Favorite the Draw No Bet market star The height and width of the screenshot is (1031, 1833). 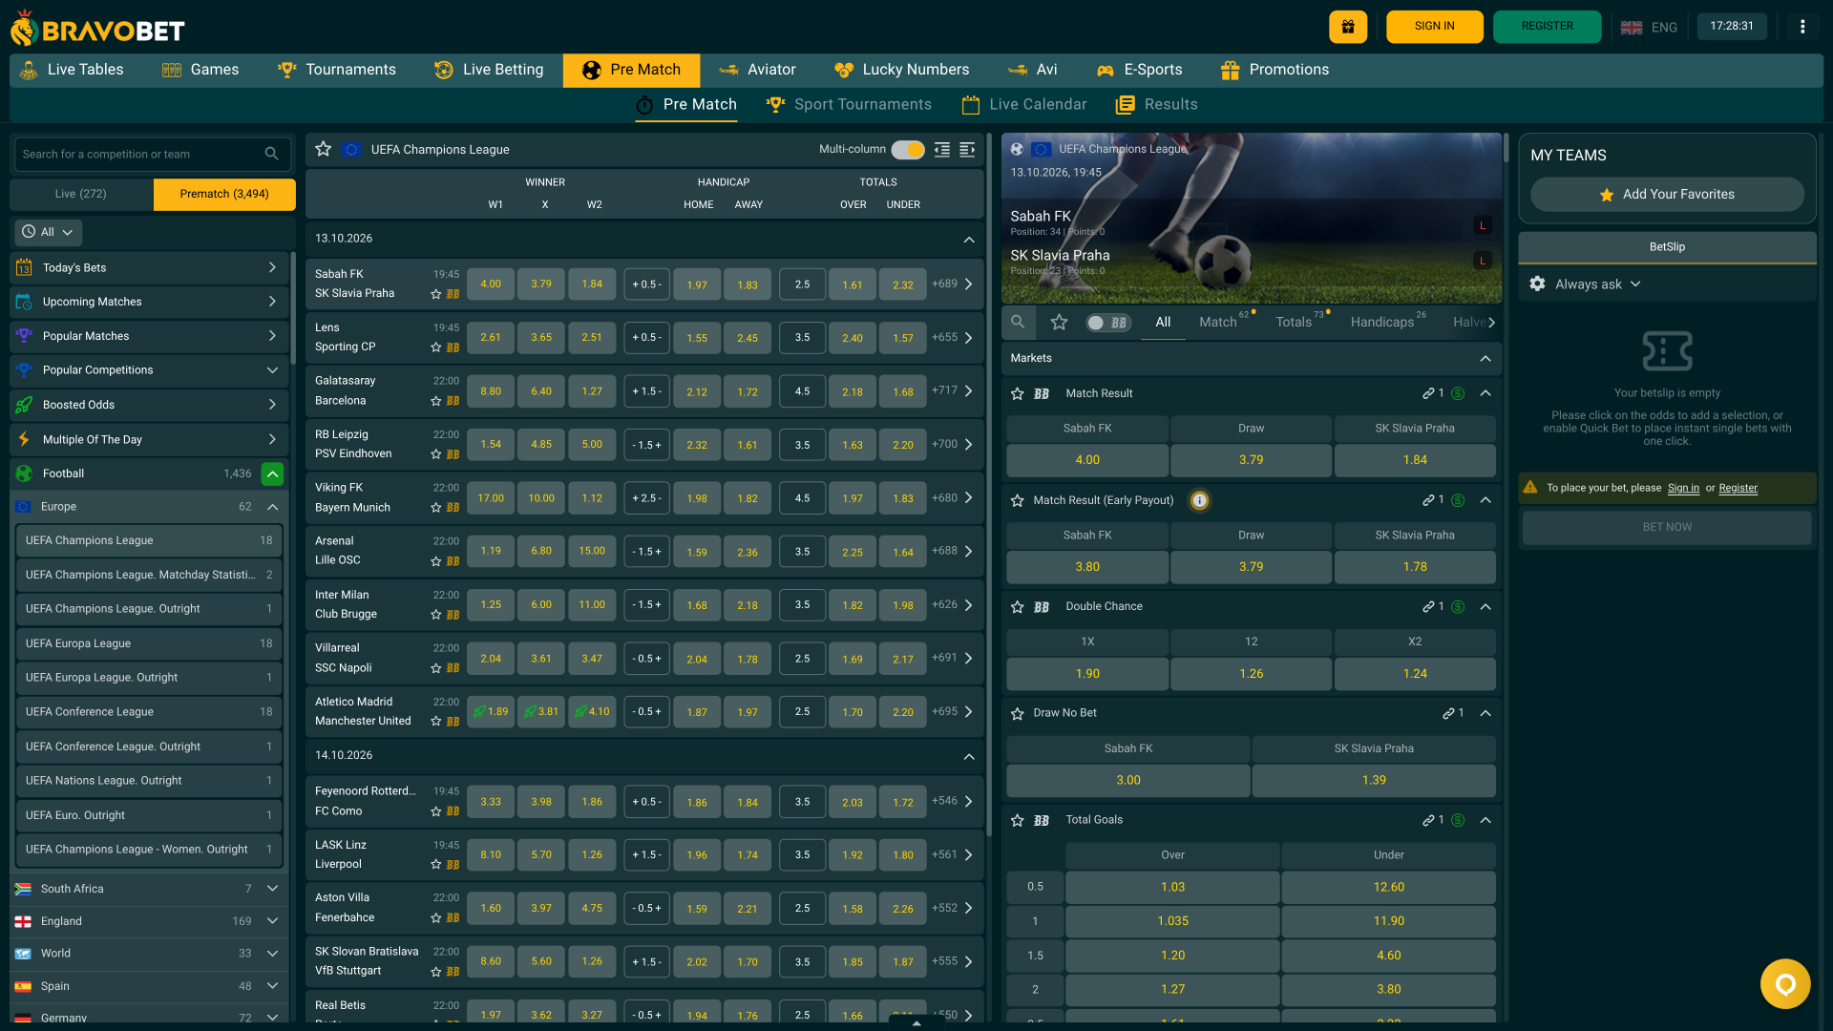tap(1018, 713)
